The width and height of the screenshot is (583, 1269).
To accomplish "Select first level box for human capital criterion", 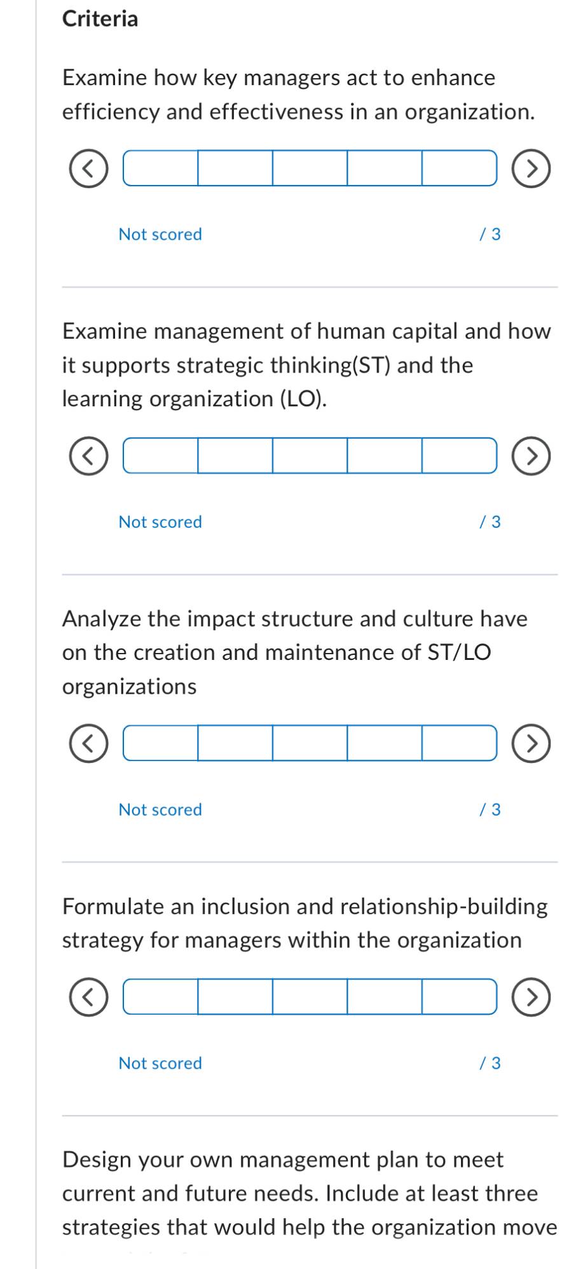I will coord(160,456).
